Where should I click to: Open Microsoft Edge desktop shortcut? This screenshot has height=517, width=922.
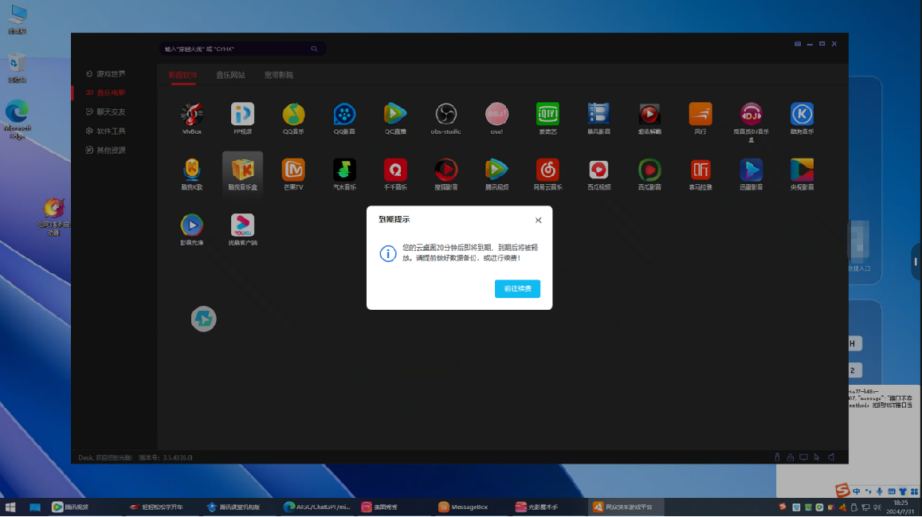[17, 119]
